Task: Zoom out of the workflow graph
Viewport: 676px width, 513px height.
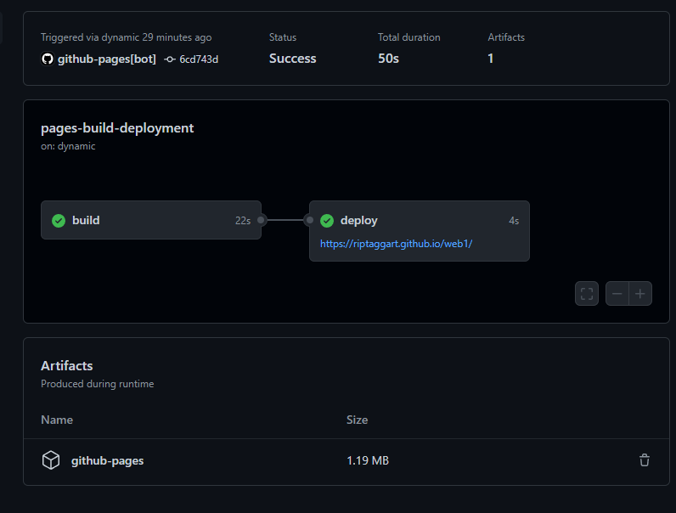Action: (617, 294)
